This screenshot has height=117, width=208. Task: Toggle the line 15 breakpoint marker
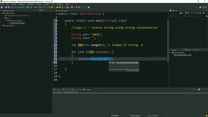click(x=53, y=62)
